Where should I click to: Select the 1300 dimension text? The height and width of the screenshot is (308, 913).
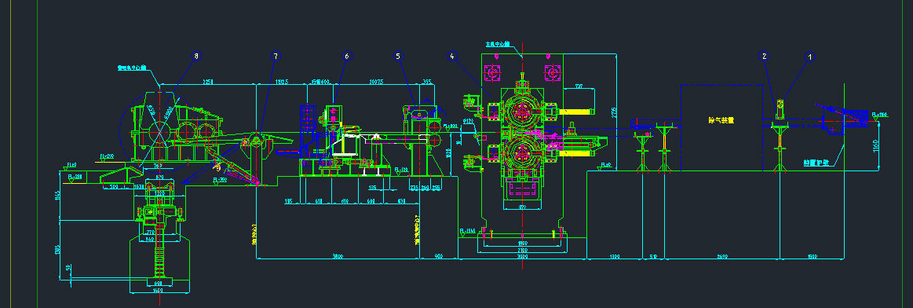pos(615,256)
